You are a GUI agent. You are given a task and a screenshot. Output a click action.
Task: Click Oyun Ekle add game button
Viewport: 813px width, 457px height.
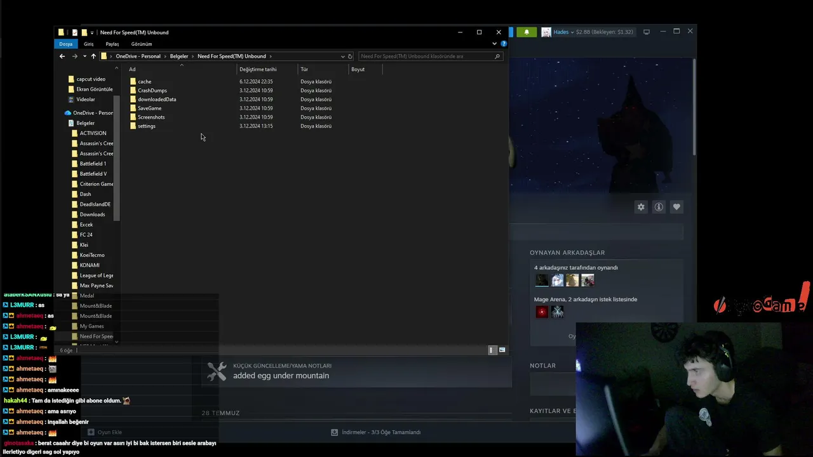(x=105, y=432)
